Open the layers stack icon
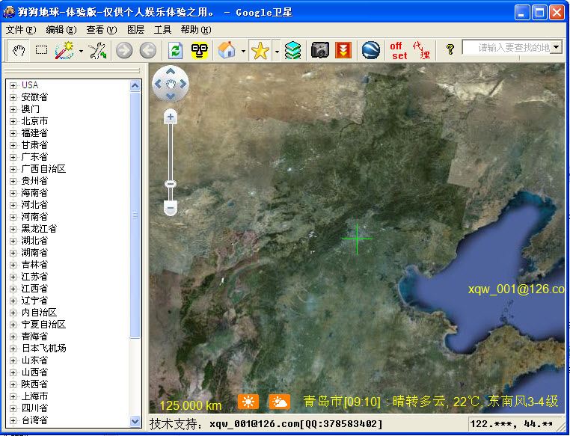This screenshot has width=570, height=436. click(293, 50)
